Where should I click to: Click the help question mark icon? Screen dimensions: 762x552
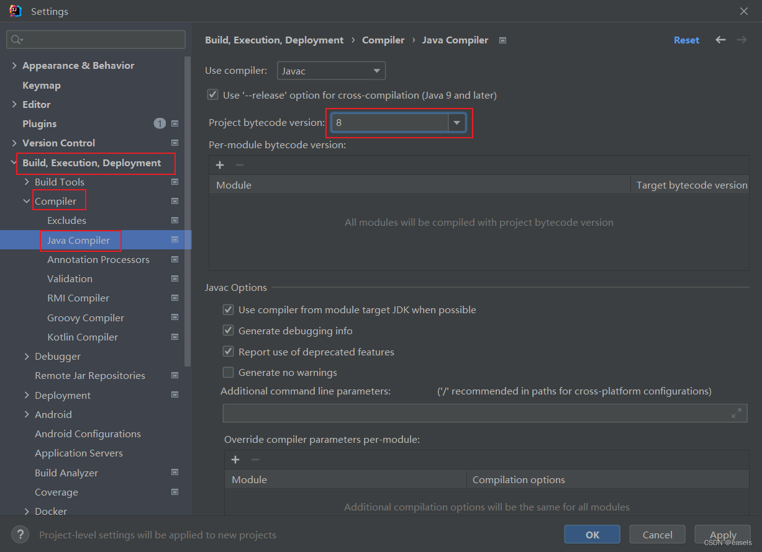click(20, 534)
